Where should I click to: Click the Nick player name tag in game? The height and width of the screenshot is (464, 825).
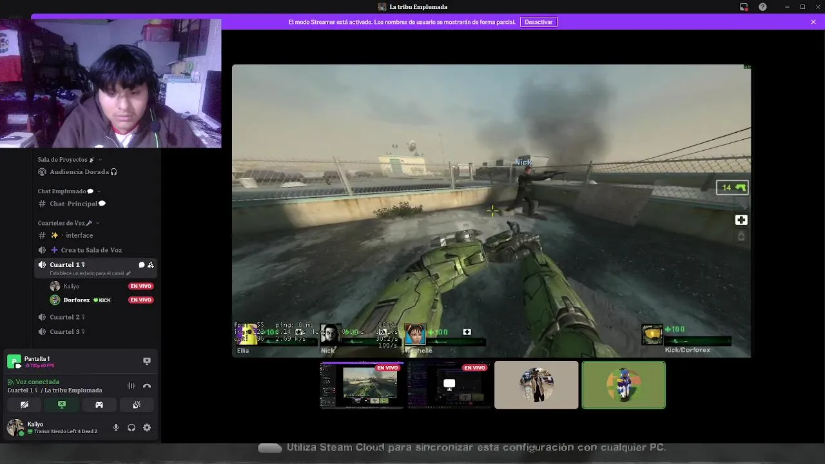pyautogui.click(x=523, y=162)
